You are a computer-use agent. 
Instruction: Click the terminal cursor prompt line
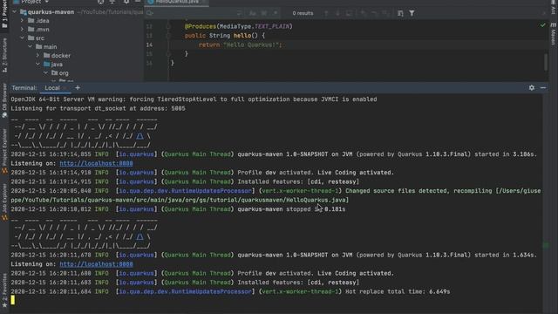pyautogui.click(x=13, y=300)
